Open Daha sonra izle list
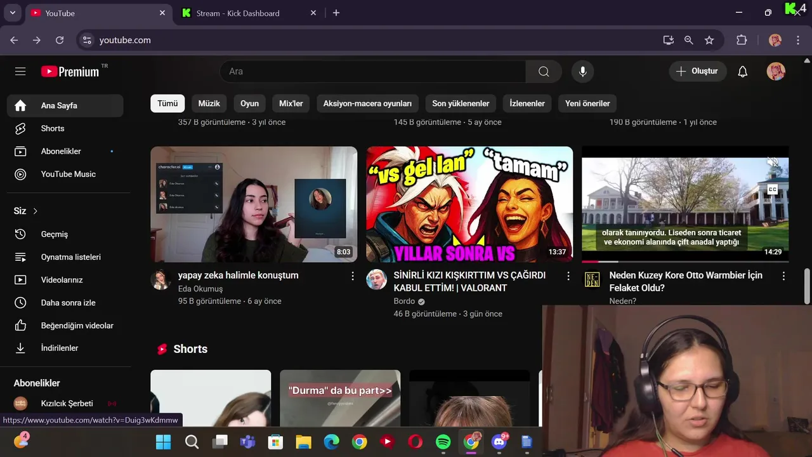The image size is (812, 457). (65, 303)
